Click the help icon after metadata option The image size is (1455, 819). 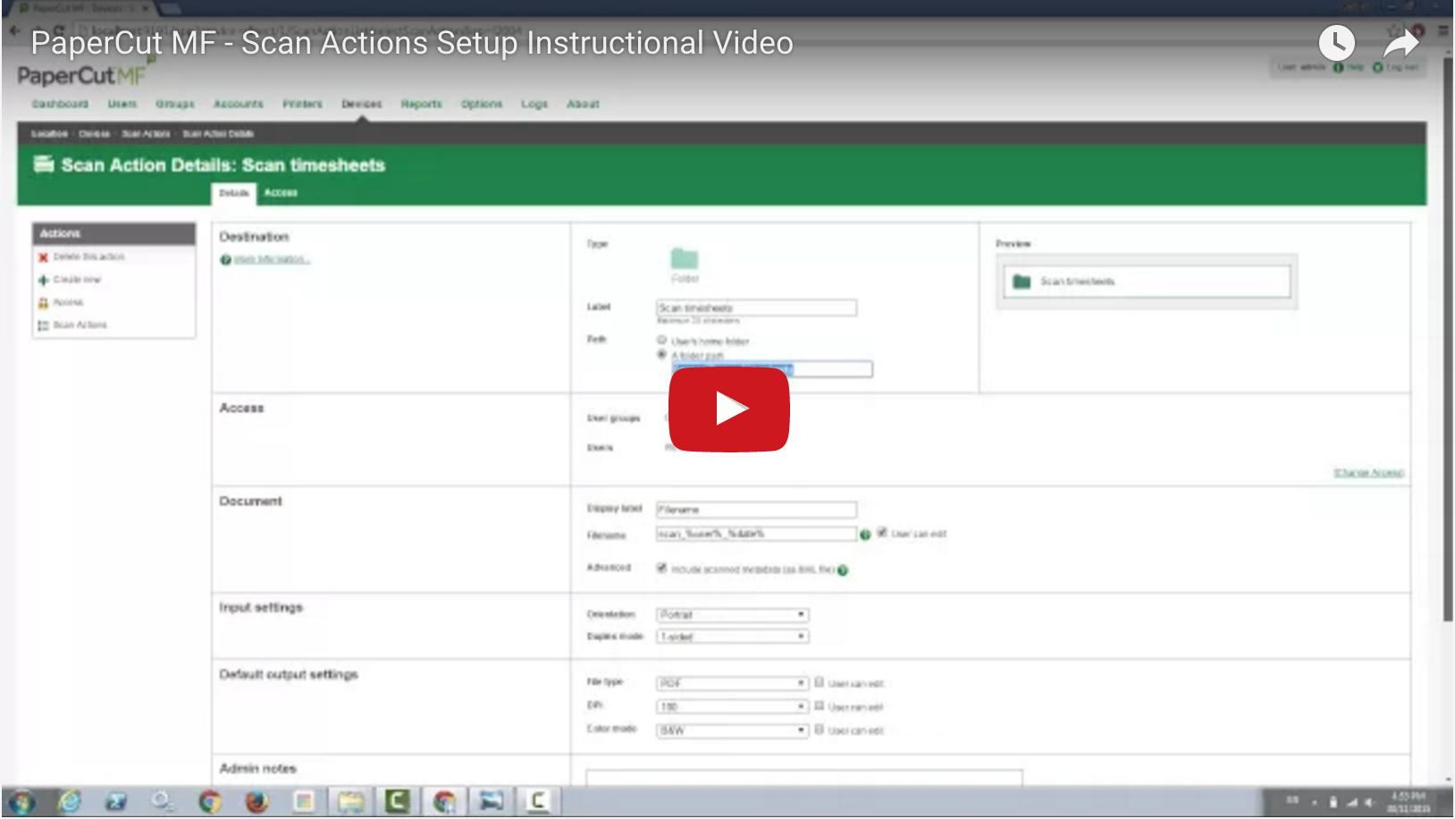click(x=843, y=570)
